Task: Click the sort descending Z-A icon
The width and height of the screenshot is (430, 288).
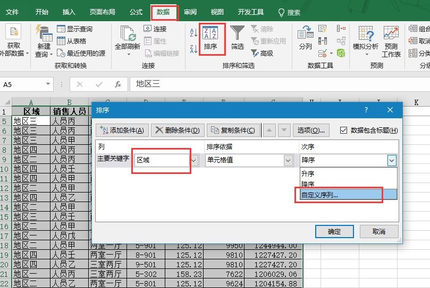Action: pos(193,49)
